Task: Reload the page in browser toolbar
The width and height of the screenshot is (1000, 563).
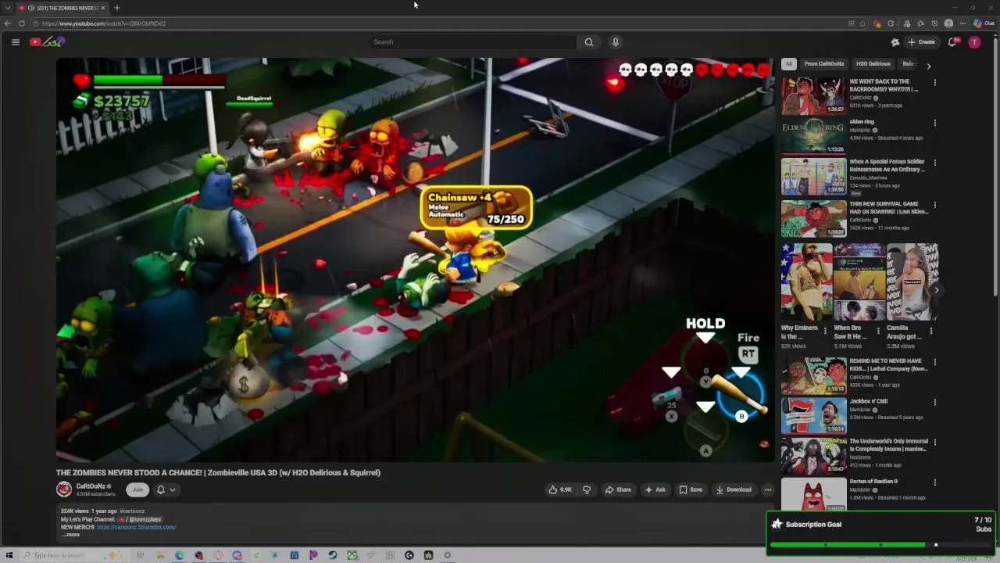Action: pos(21,23)
